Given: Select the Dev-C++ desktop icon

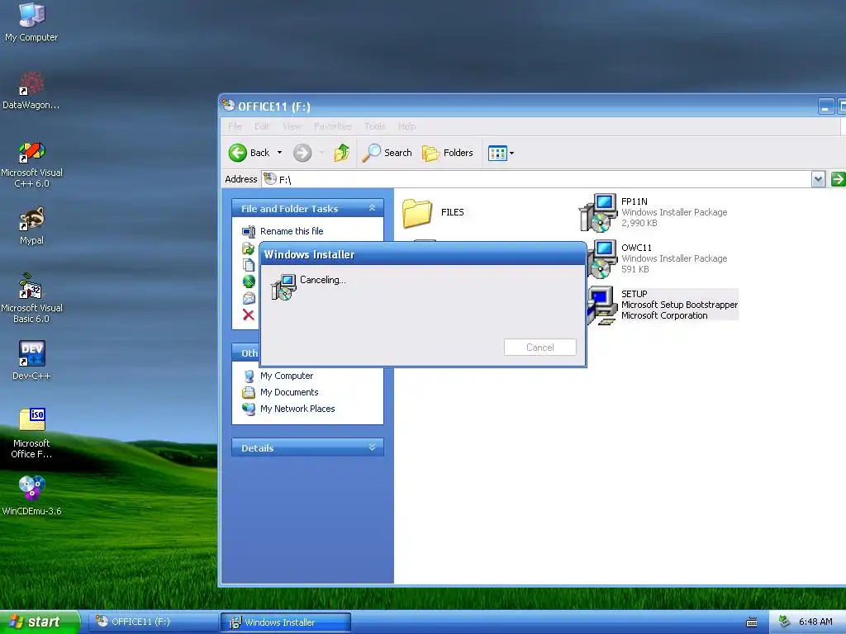Looking at the screenshot, I should pos(31,360).
